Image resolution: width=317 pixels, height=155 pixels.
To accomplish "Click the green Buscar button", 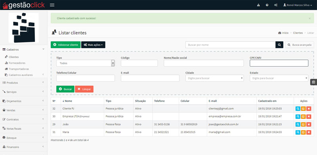I will 65,89.
